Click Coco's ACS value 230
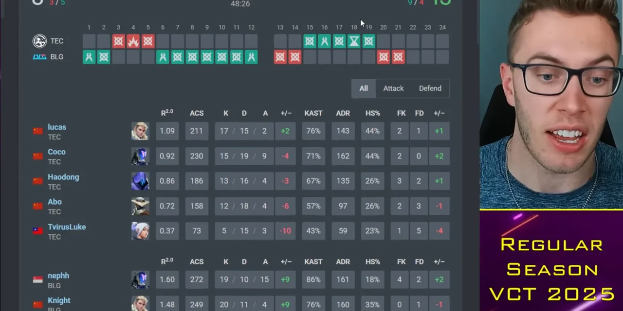Image resolution: width=623 pixels, height=311 pixels. (x=197, y=156)
